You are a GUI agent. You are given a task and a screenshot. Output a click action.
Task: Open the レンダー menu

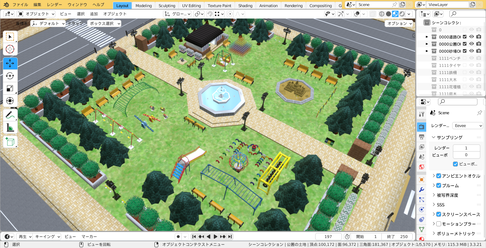(54, 5)
